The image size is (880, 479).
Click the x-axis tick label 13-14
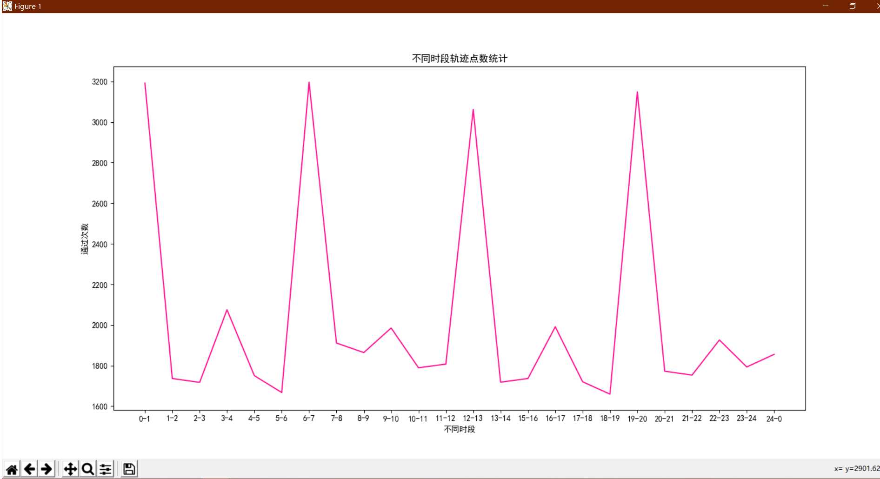500,418
